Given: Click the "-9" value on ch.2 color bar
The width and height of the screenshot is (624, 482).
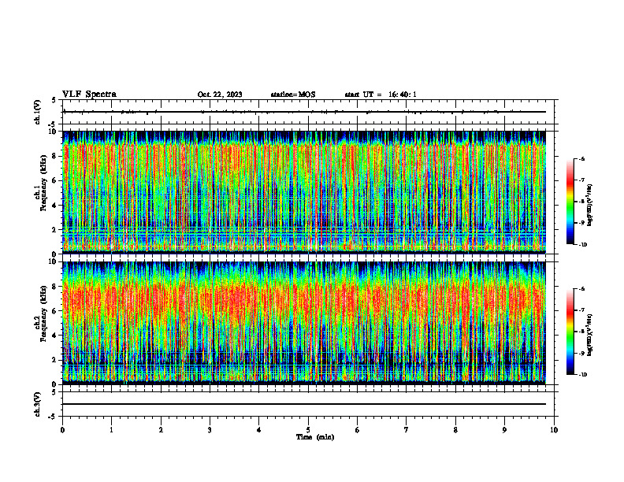Looking at the screenshot, I should 581,353.
